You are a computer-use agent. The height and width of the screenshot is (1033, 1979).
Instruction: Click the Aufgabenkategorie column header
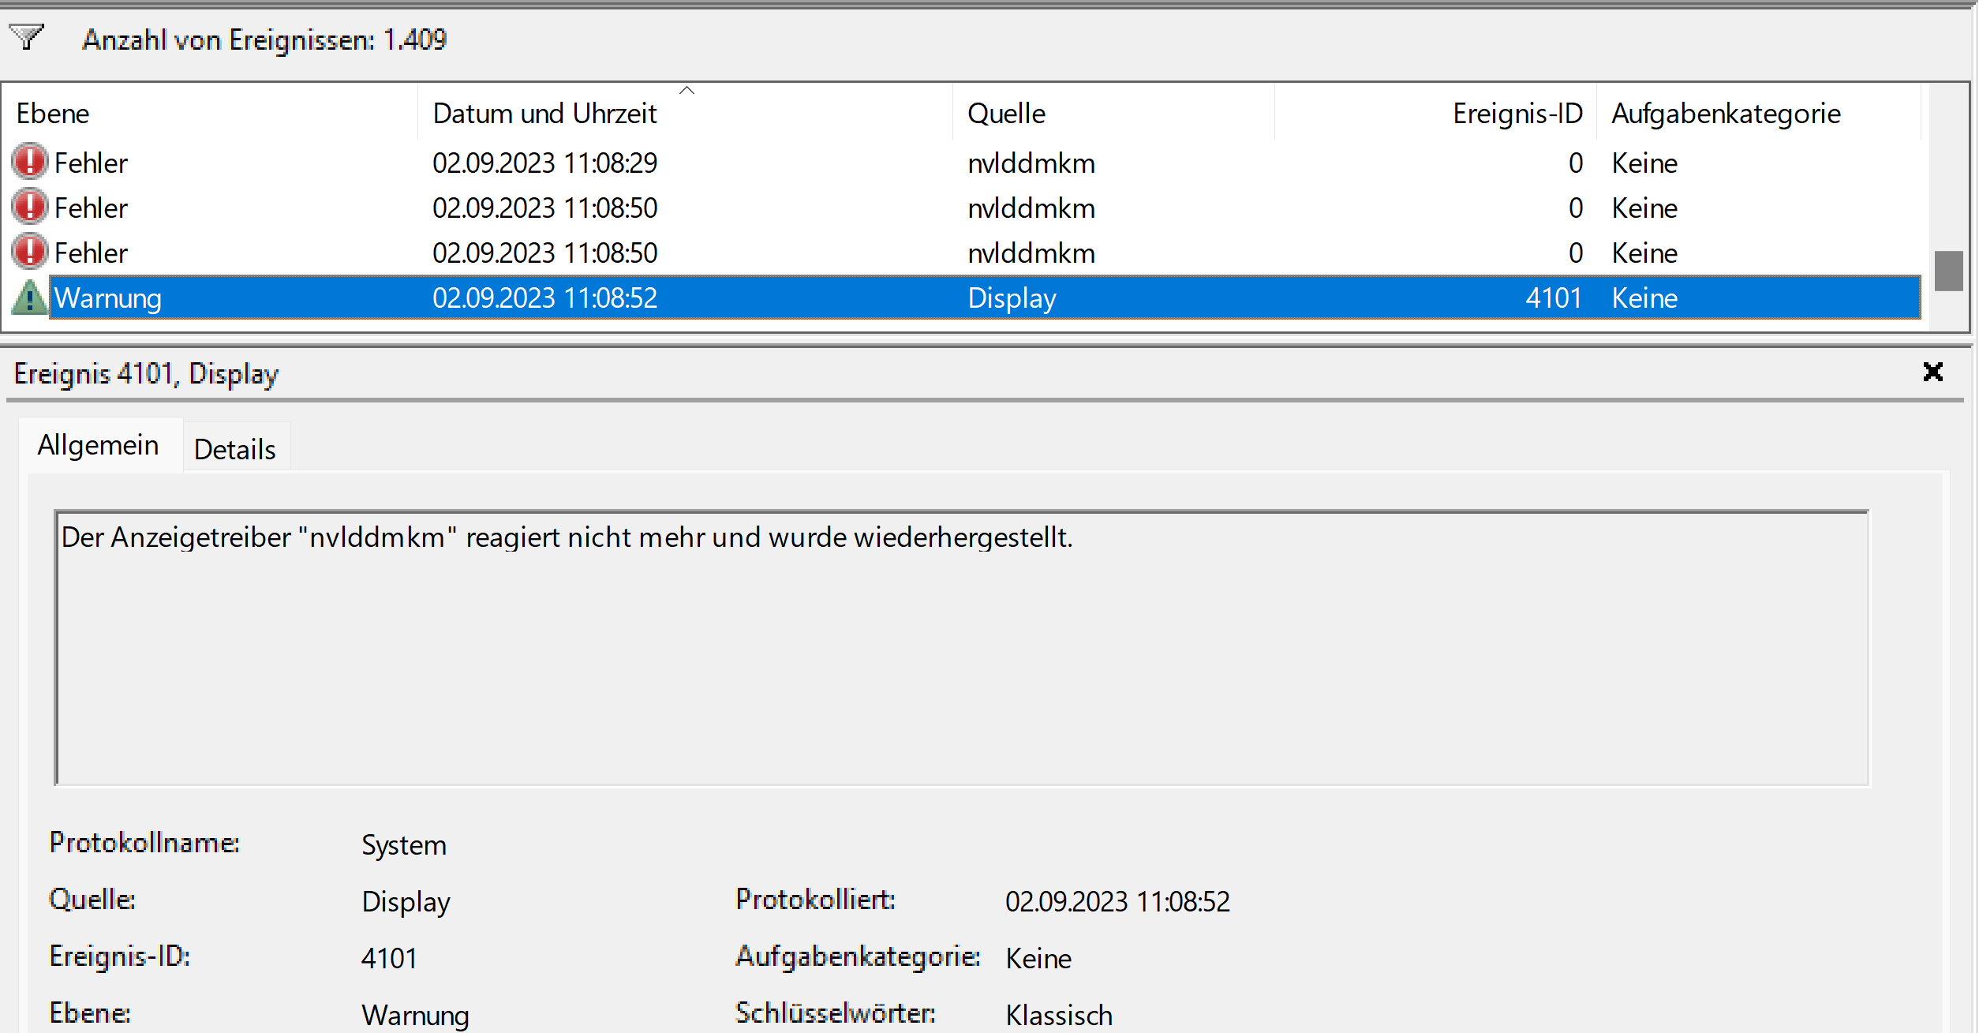point(1726,114)
